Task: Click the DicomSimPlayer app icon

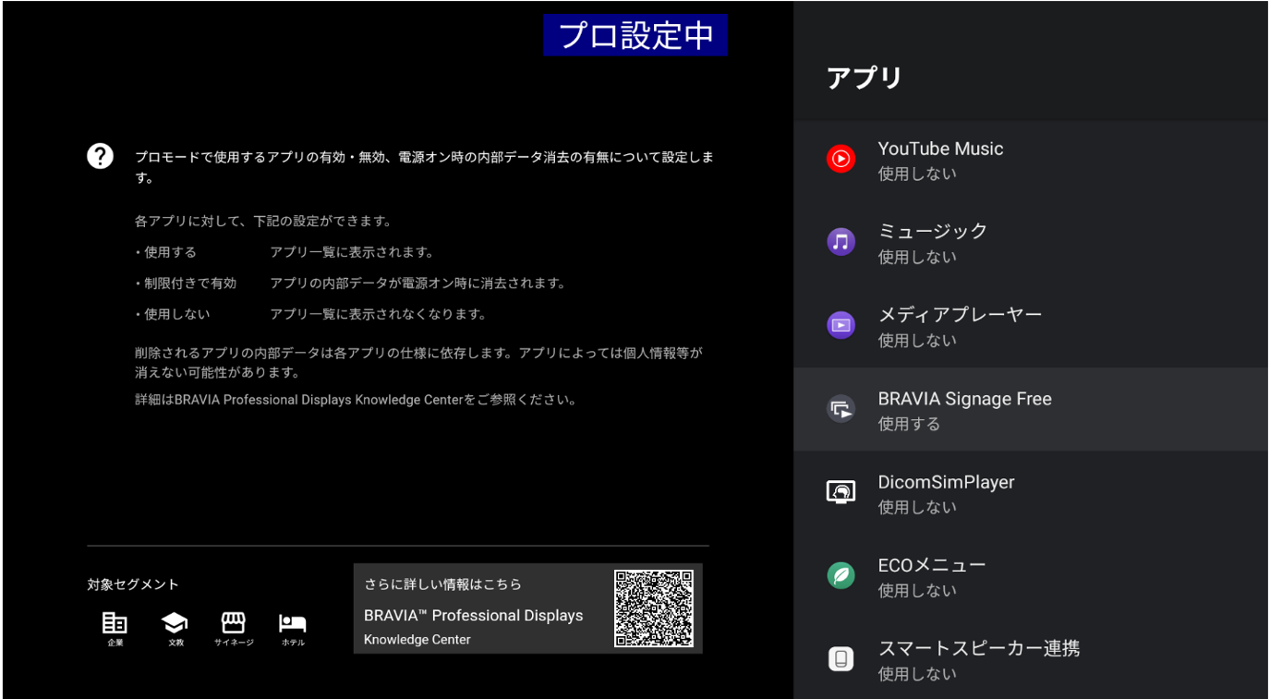Action: [x=841, y=492]
